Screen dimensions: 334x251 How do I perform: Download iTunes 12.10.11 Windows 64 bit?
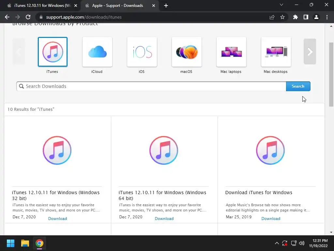(x=164, y=219)
